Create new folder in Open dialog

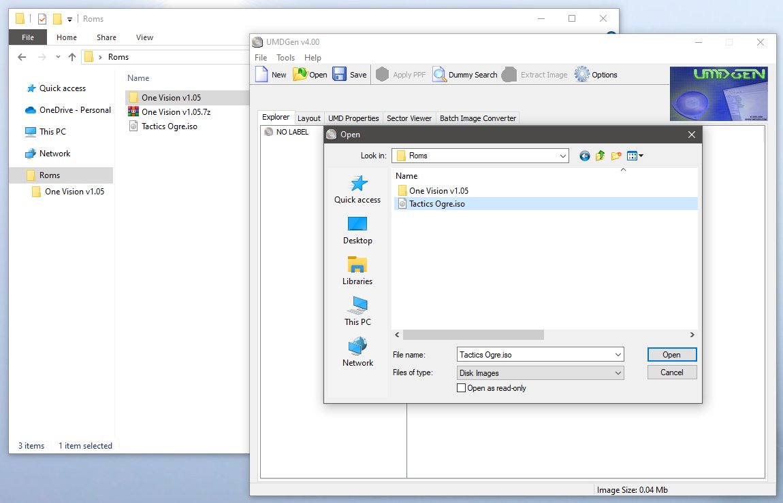pyautogui.click(x=616, y=156)
